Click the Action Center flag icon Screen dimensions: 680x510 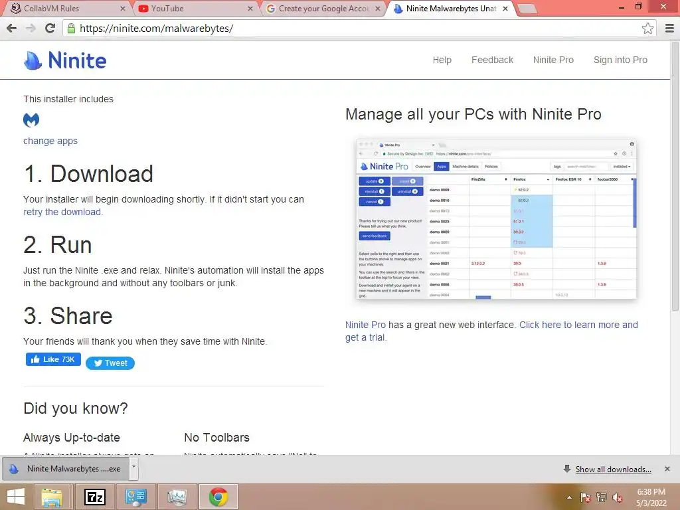pos(586,497)
